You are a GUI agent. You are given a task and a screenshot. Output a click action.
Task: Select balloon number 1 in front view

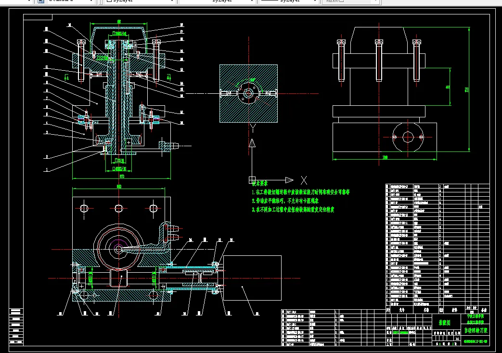pos(47,171)
